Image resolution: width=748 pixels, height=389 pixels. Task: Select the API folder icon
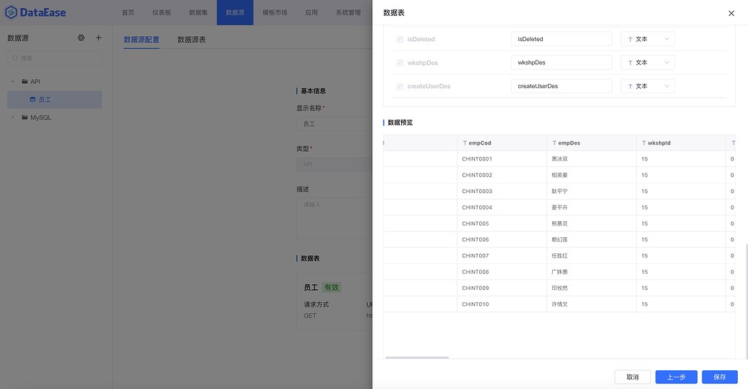coord(25,82)
